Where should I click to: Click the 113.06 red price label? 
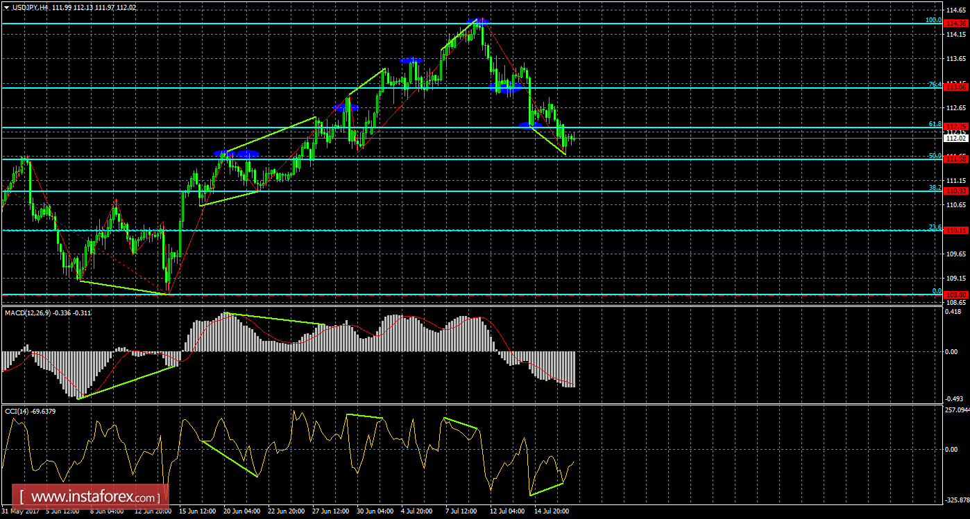click(x=956, y=87)
